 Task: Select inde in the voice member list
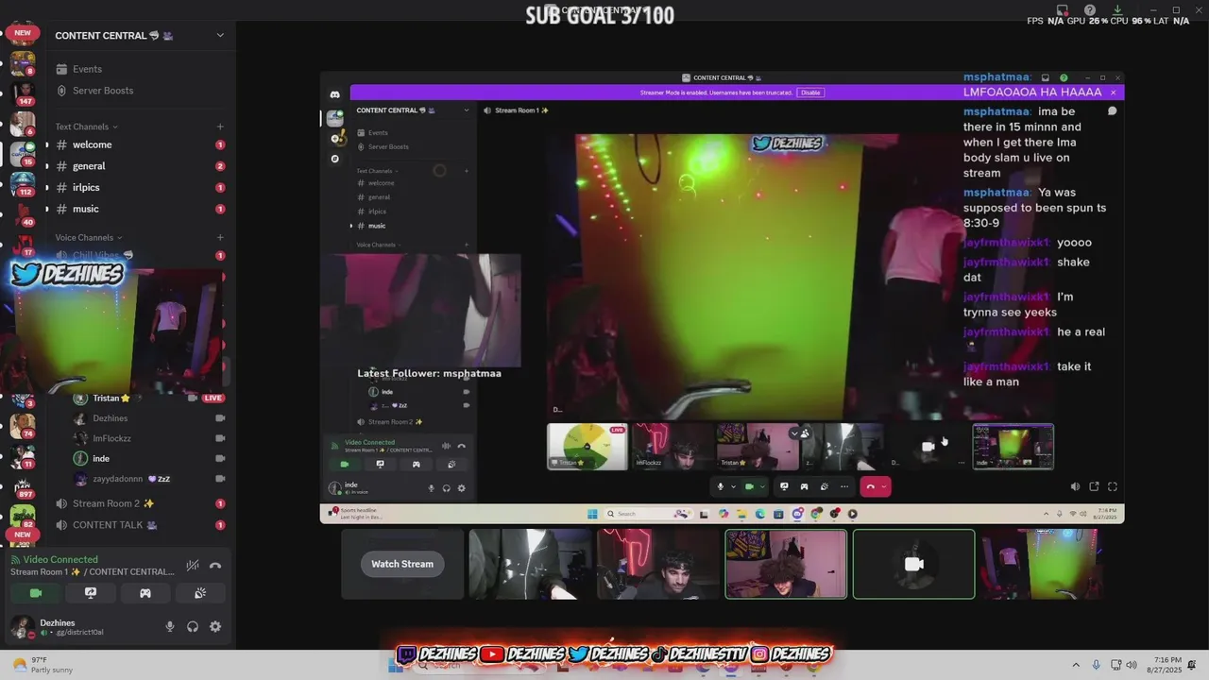[101, 459]
